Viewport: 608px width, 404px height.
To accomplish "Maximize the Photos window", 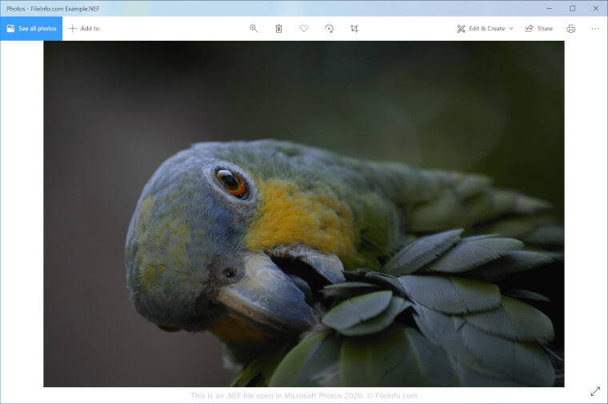I will click(572, 8).
